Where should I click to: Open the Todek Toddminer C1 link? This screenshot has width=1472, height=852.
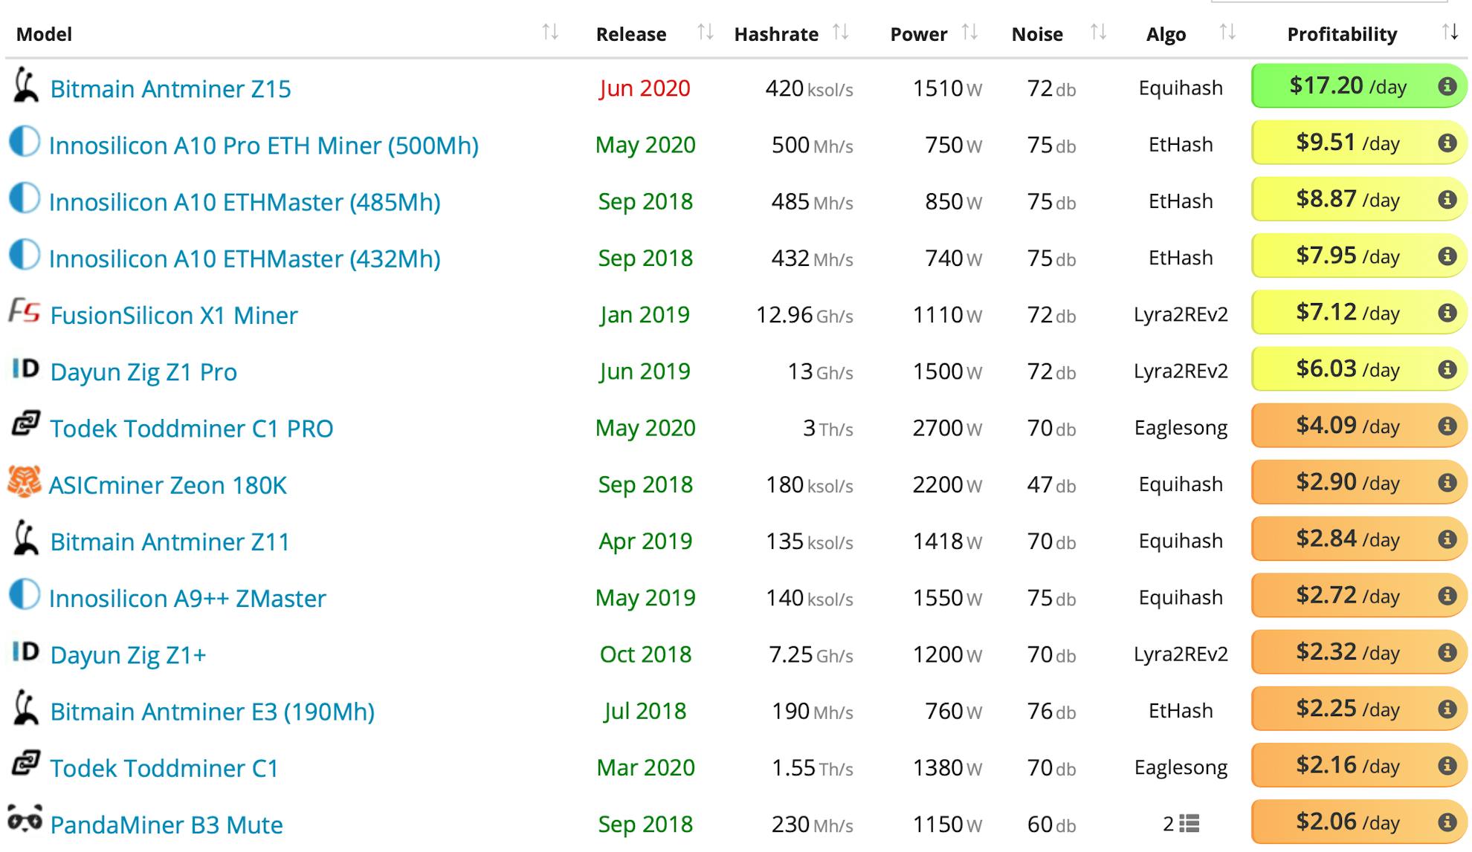click(164, 768)
